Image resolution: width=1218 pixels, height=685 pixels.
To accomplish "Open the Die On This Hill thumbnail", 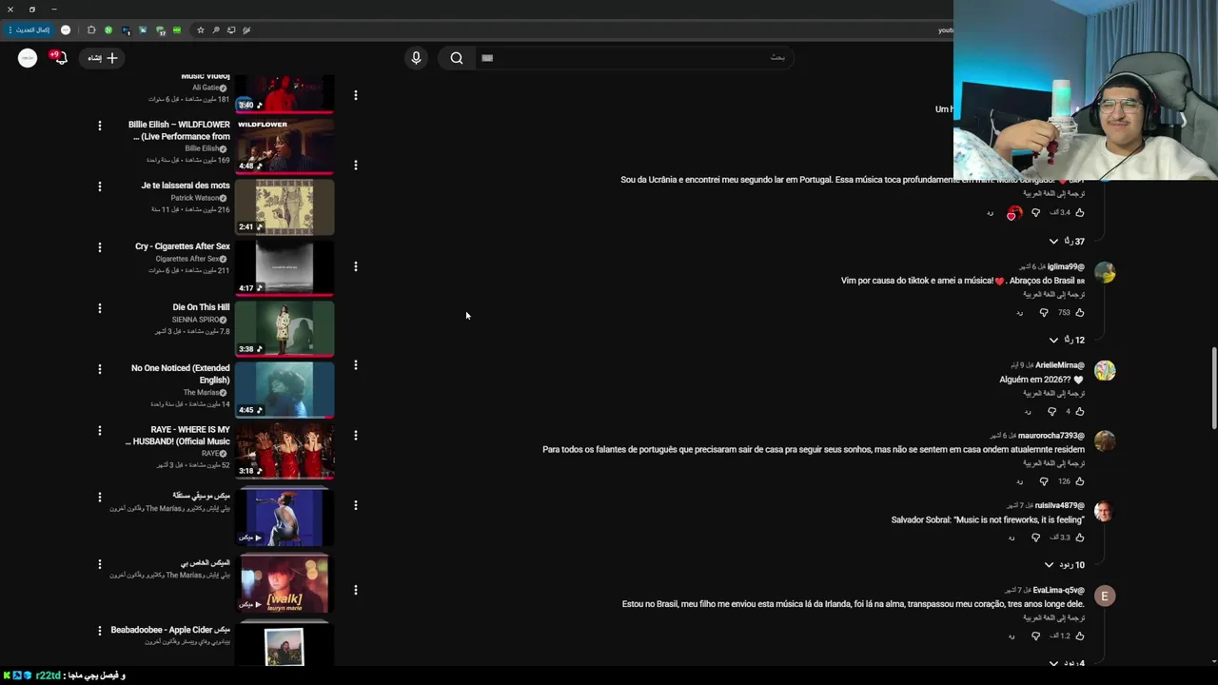I will (285, 328).
